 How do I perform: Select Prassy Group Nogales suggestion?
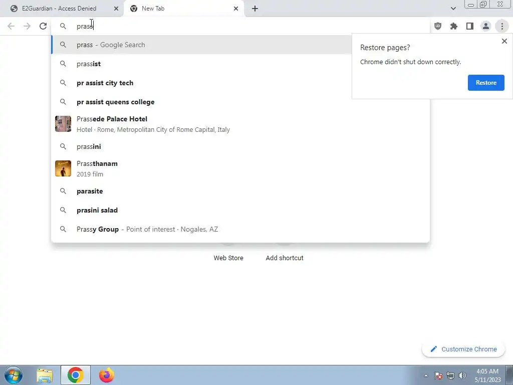[240, 229]
